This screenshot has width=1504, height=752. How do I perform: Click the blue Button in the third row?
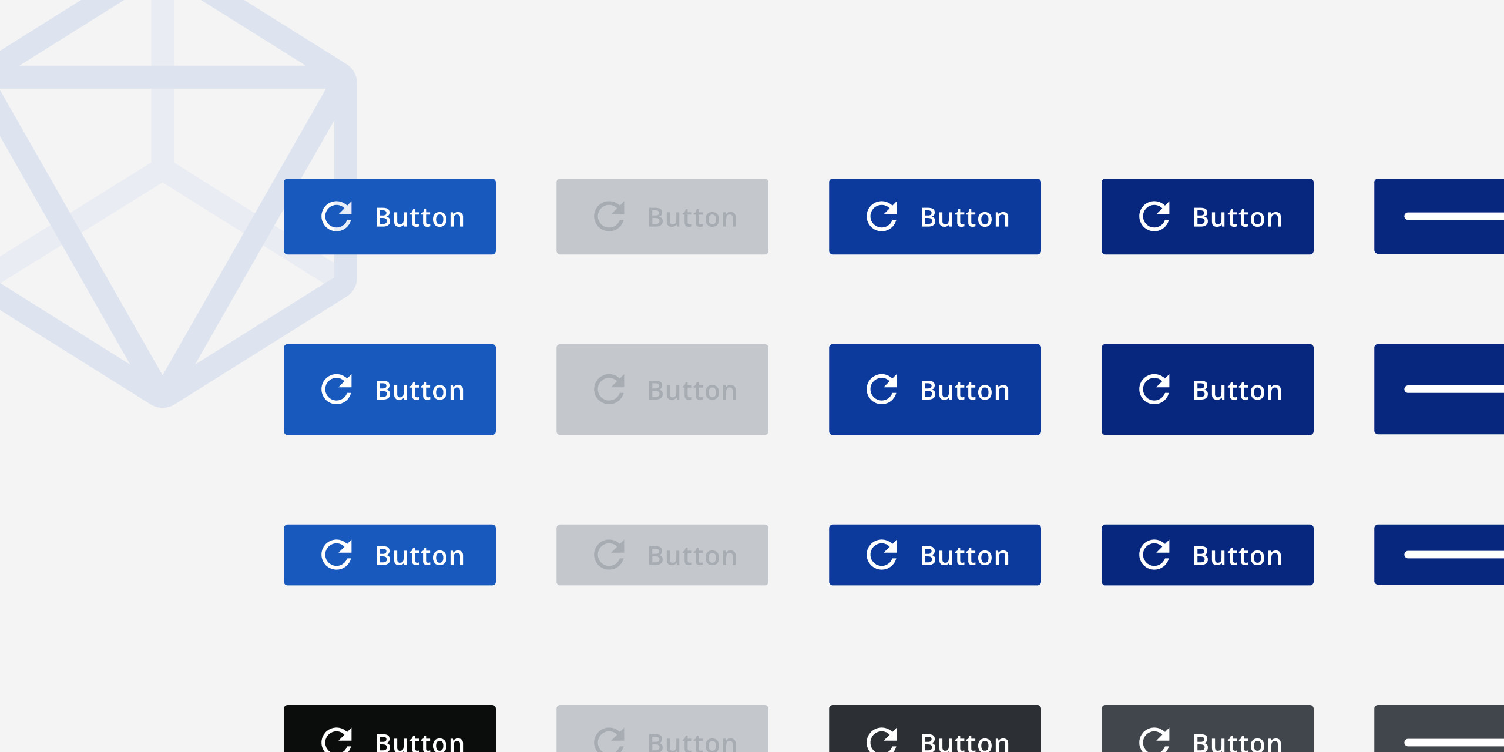click(x=390, y=554)
